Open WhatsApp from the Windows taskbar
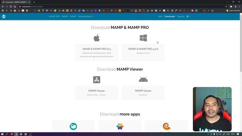 (x=21, y=134)
